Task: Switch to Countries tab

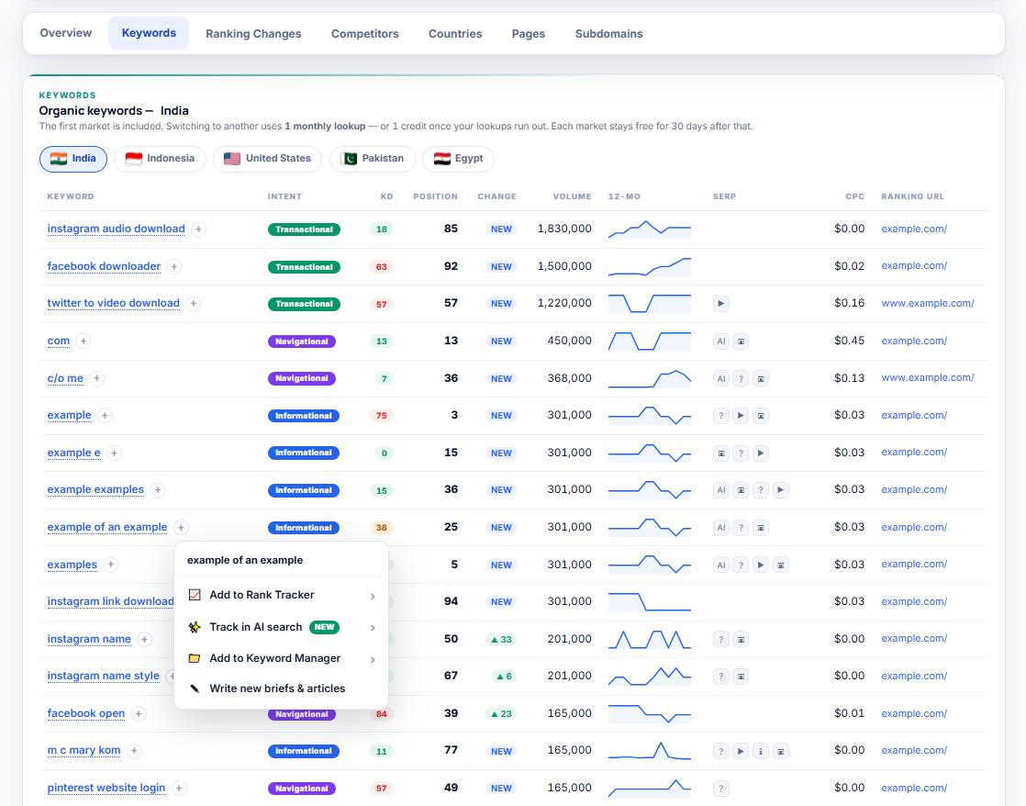Action: (x=455, y=33)
